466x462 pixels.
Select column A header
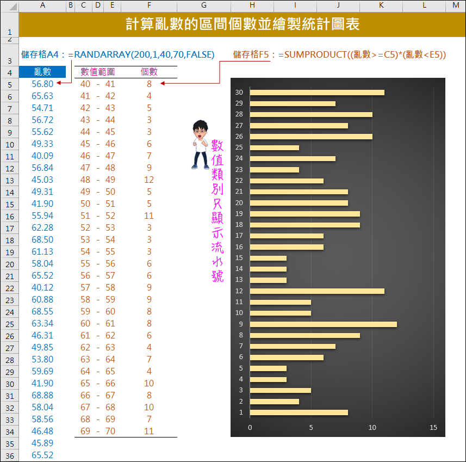[x=42, y=5]
